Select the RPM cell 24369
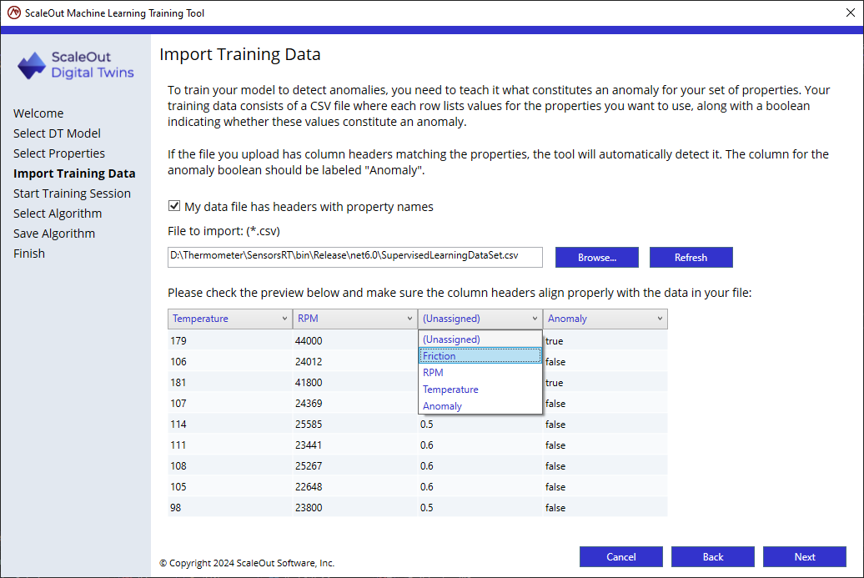864x578 pixels. [x=355, y=404]
